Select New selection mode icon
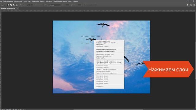This screenshot has height=110, width=196. click(x=8, y=5)
